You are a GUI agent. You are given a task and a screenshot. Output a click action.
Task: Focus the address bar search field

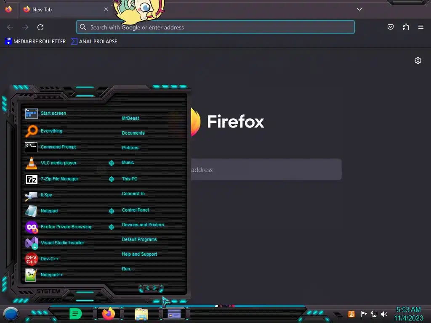(215, 27)
